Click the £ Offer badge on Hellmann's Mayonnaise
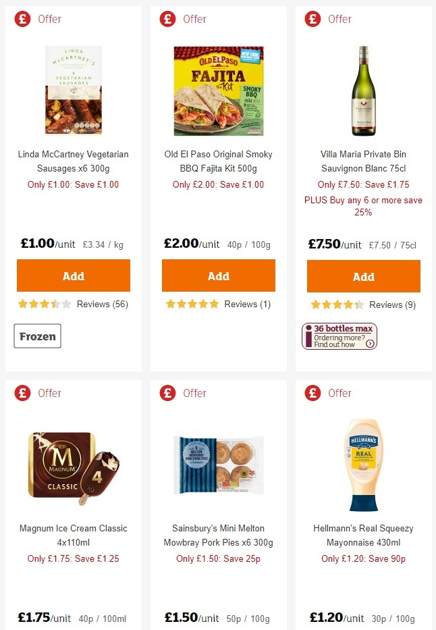 pyautogui.click(x=312, y=393)
